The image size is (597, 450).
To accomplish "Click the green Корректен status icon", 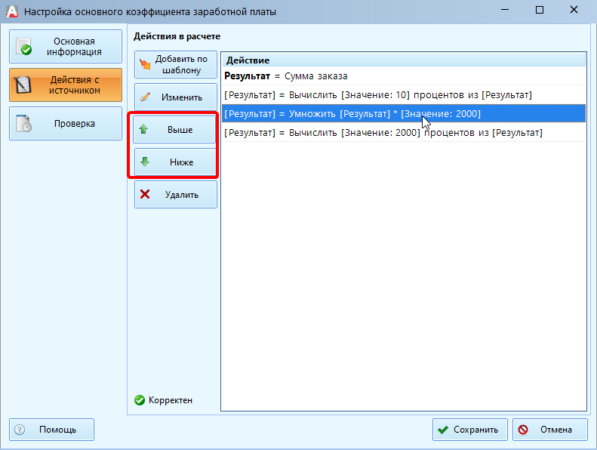I will click(x=140, y=400).
